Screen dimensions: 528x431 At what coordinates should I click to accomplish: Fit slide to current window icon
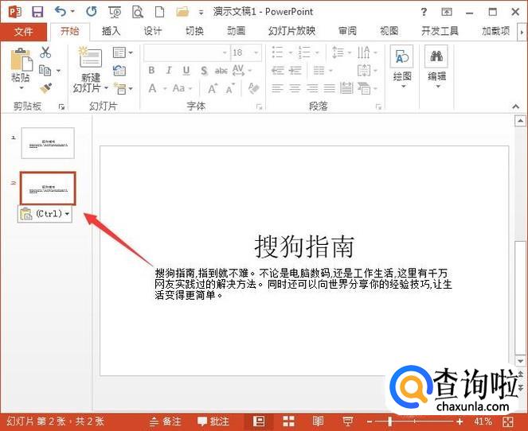coord(508,421)
